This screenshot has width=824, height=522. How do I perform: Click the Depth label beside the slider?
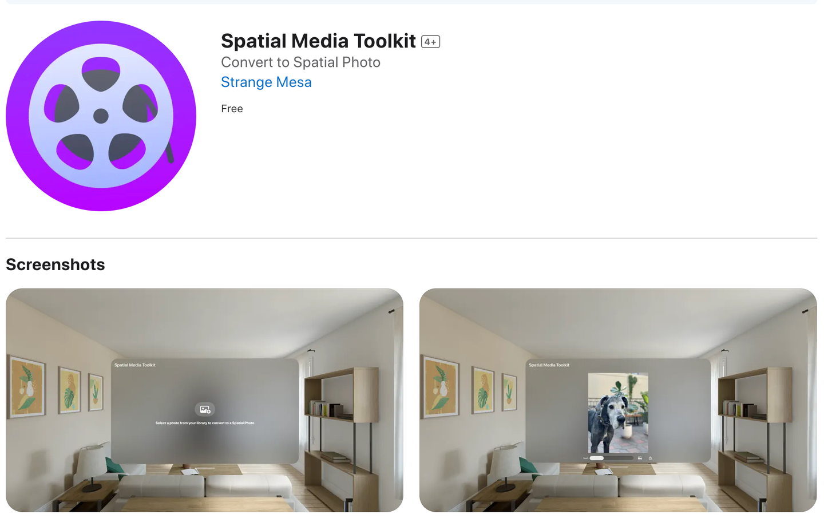click(585, 458)
